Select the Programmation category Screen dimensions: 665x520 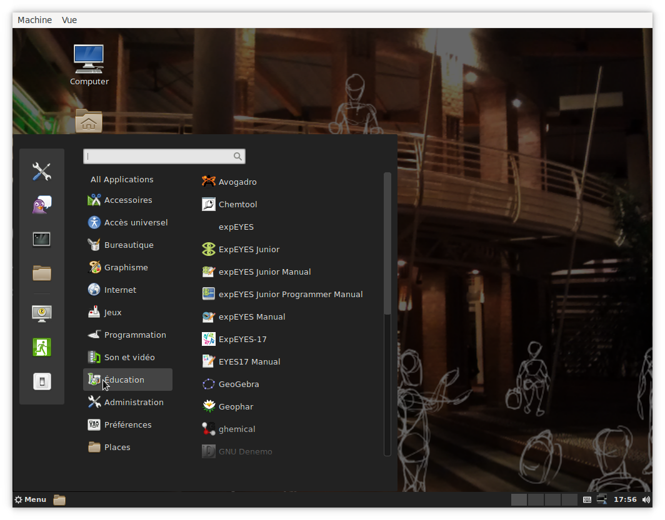coord(127,335)
